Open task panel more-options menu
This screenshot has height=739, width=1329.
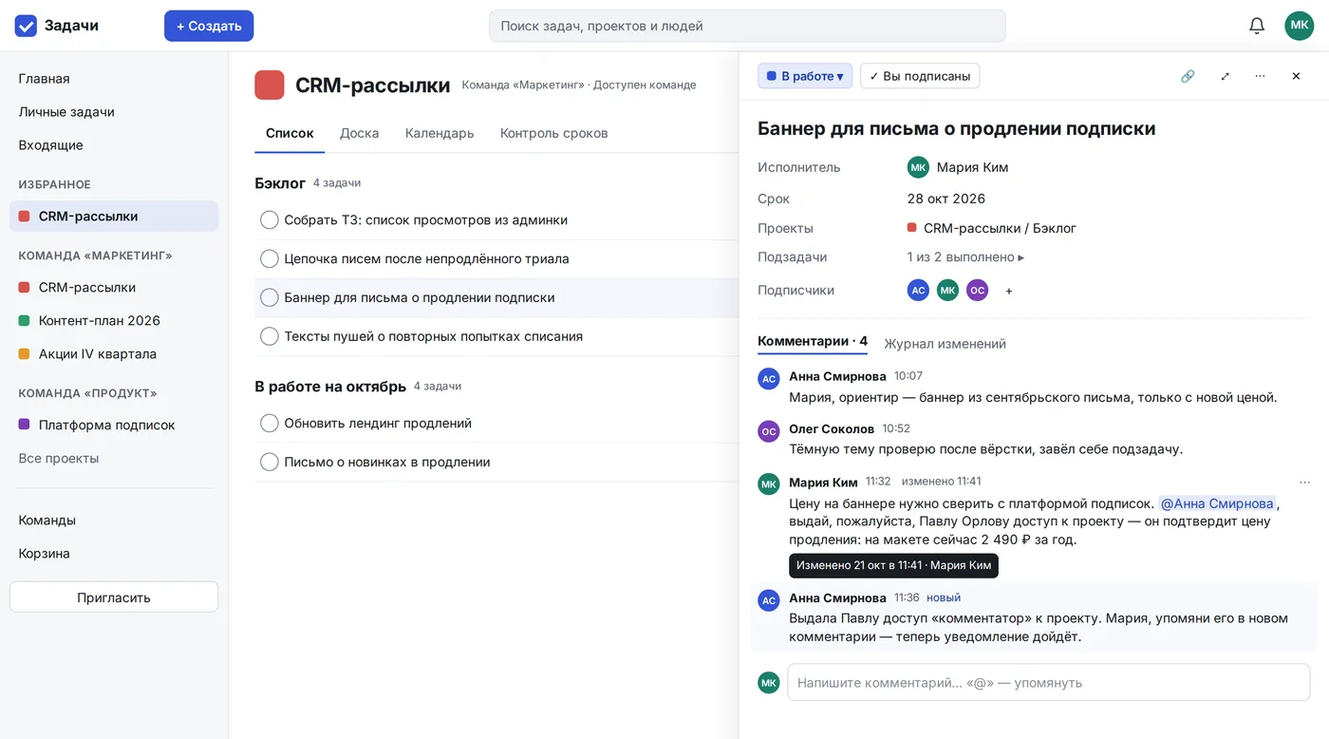pos(1260,76)
